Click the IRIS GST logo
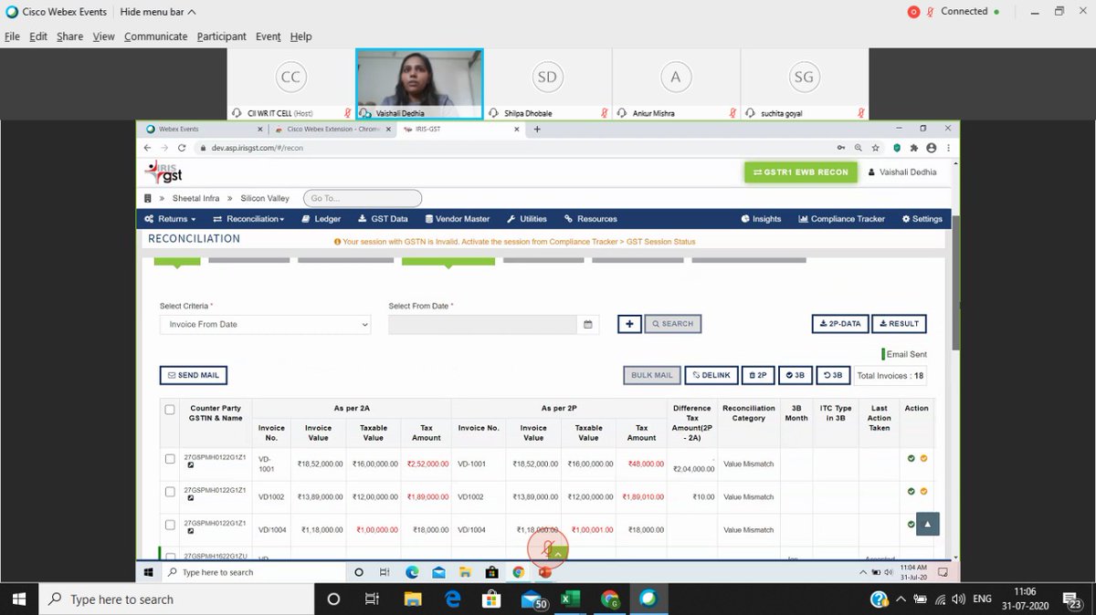The image size is (1096, 615). click(164, 172)
